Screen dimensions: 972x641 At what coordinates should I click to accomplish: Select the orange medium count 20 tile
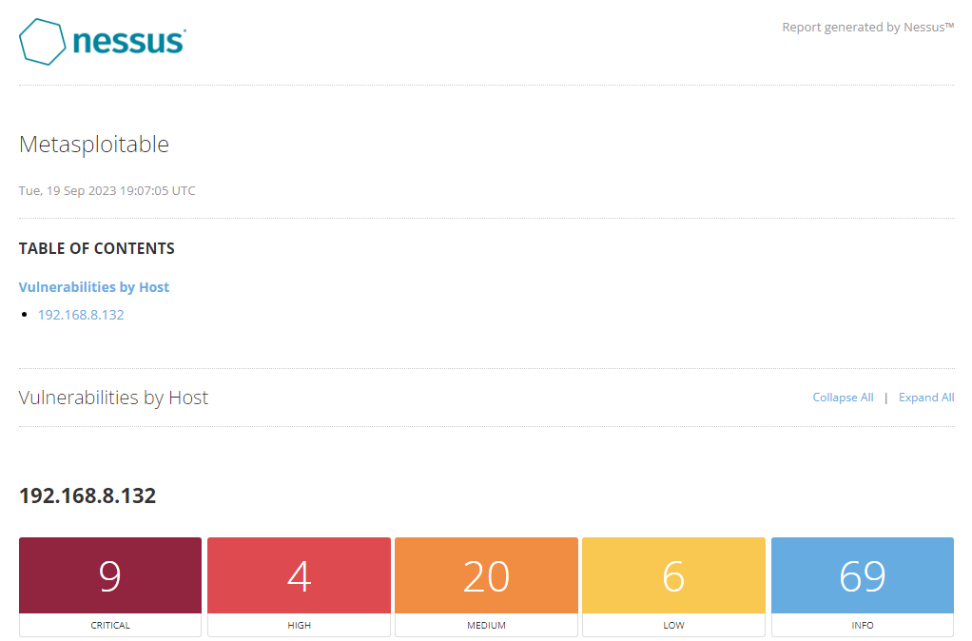pyautogui.click(x=486, y=576)
